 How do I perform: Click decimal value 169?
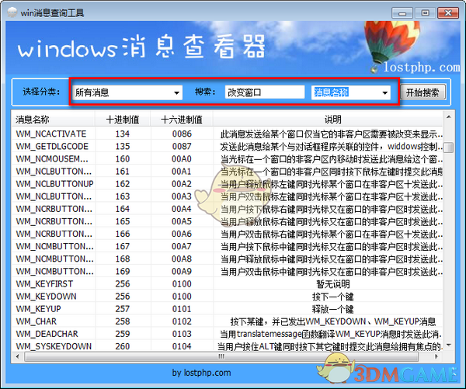pyautogui.click(x=123, y=271)
